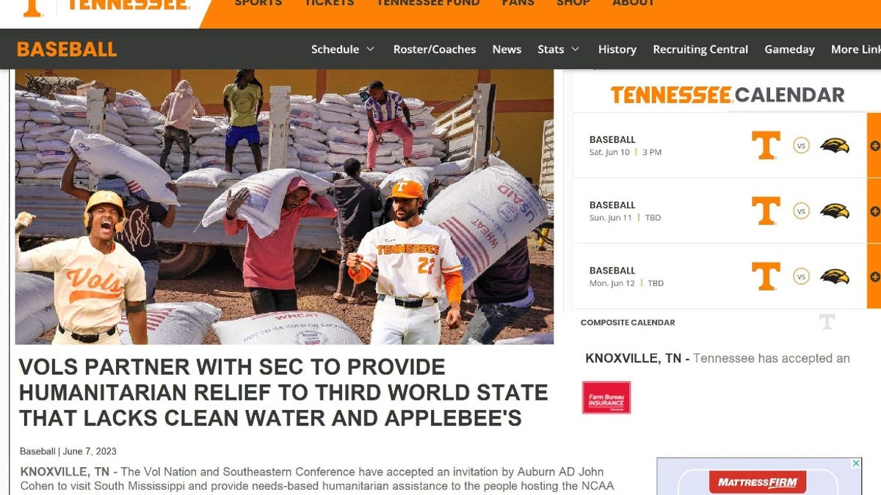Click the article hero image

click(x=284, y=207)
